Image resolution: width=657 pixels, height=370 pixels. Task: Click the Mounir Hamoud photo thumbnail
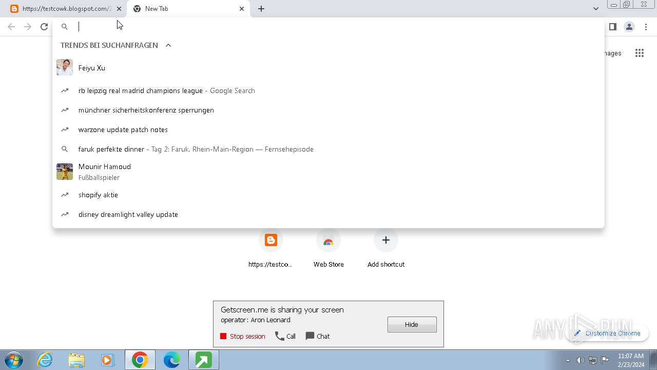point(65,172)
